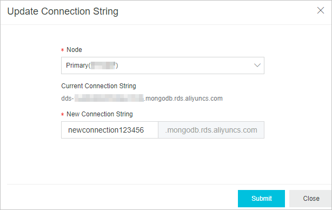This screenshot has width=332, height=210.
Task: Click the dds- prefix of current string
Action: (68, 99)
